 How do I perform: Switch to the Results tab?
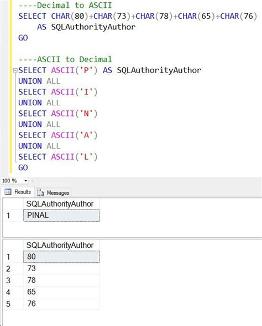point(18,192)
